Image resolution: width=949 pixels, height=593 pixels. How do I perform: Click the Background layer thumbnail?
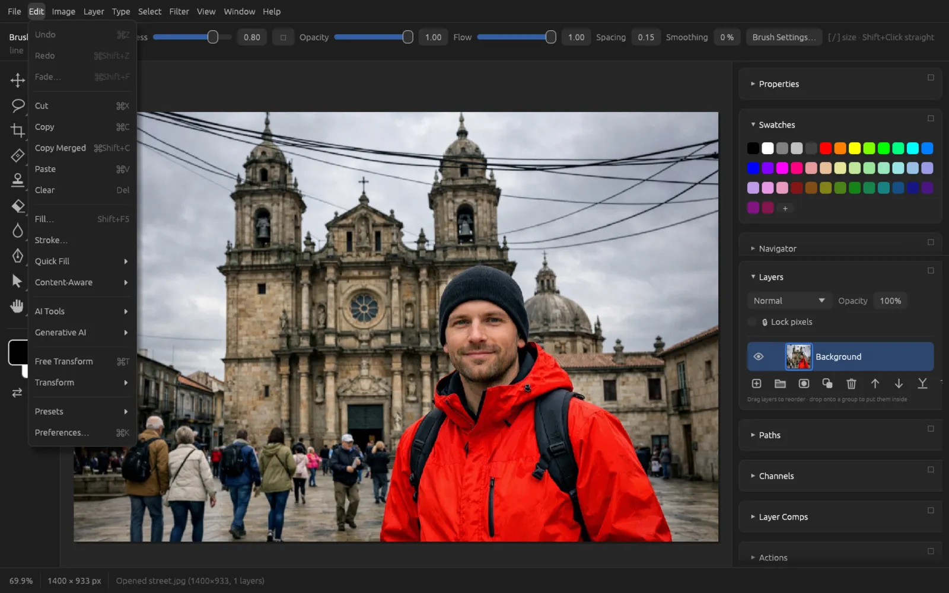coord(798,356)
